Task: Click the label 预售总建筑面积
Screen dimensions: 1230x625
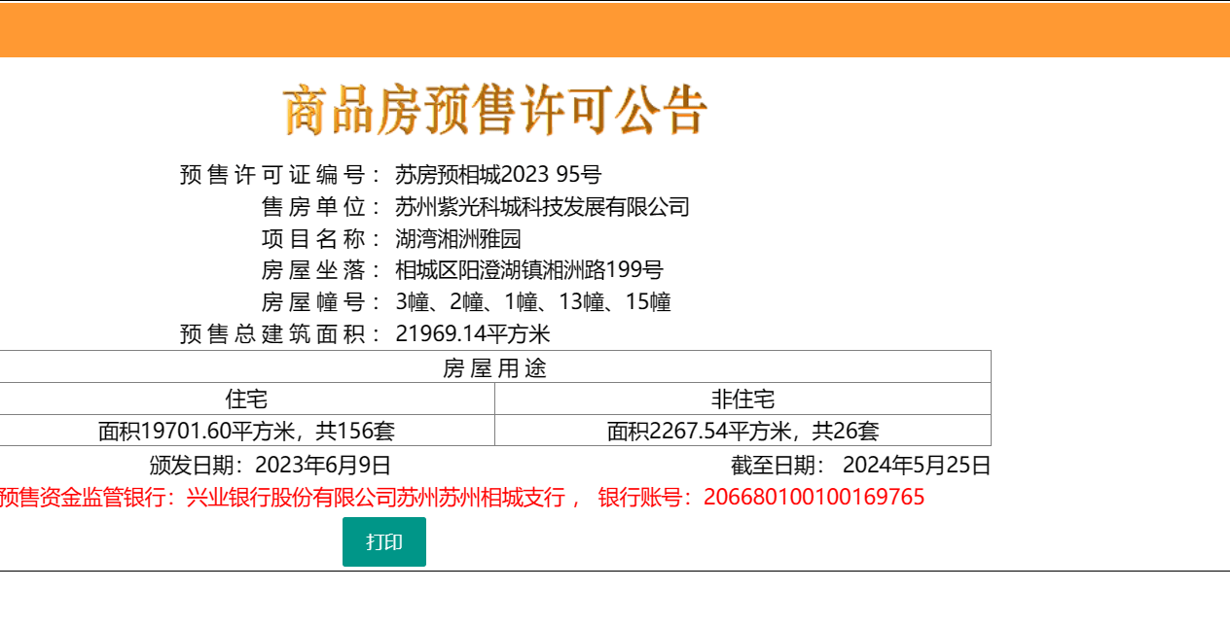Action: (x=271, y=334)
